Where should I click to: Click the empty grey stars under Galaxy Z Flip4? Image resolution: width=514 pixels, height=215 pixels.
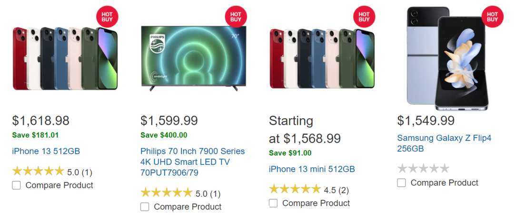[x=423, y=168]
